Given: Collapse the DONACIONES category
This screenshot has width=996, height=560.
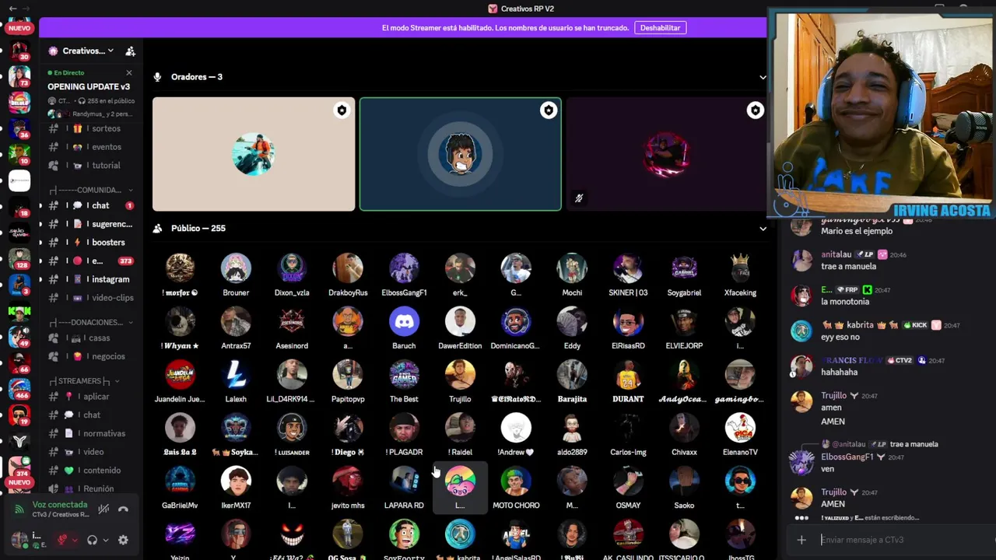Looking at the screenshot, I should tap(92, 322).
